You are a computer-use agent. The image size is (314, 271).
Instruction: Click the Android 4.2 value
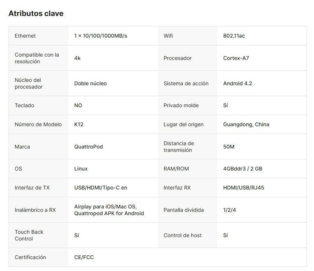237,83
